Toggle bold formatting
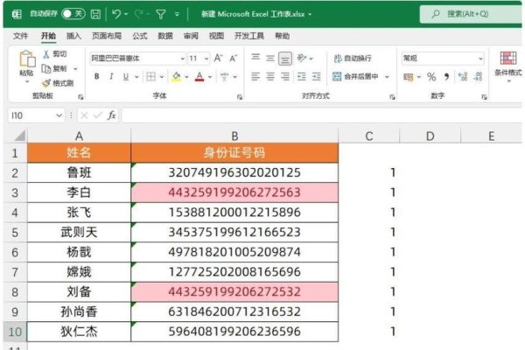525x350 pixels. point(97,76)
